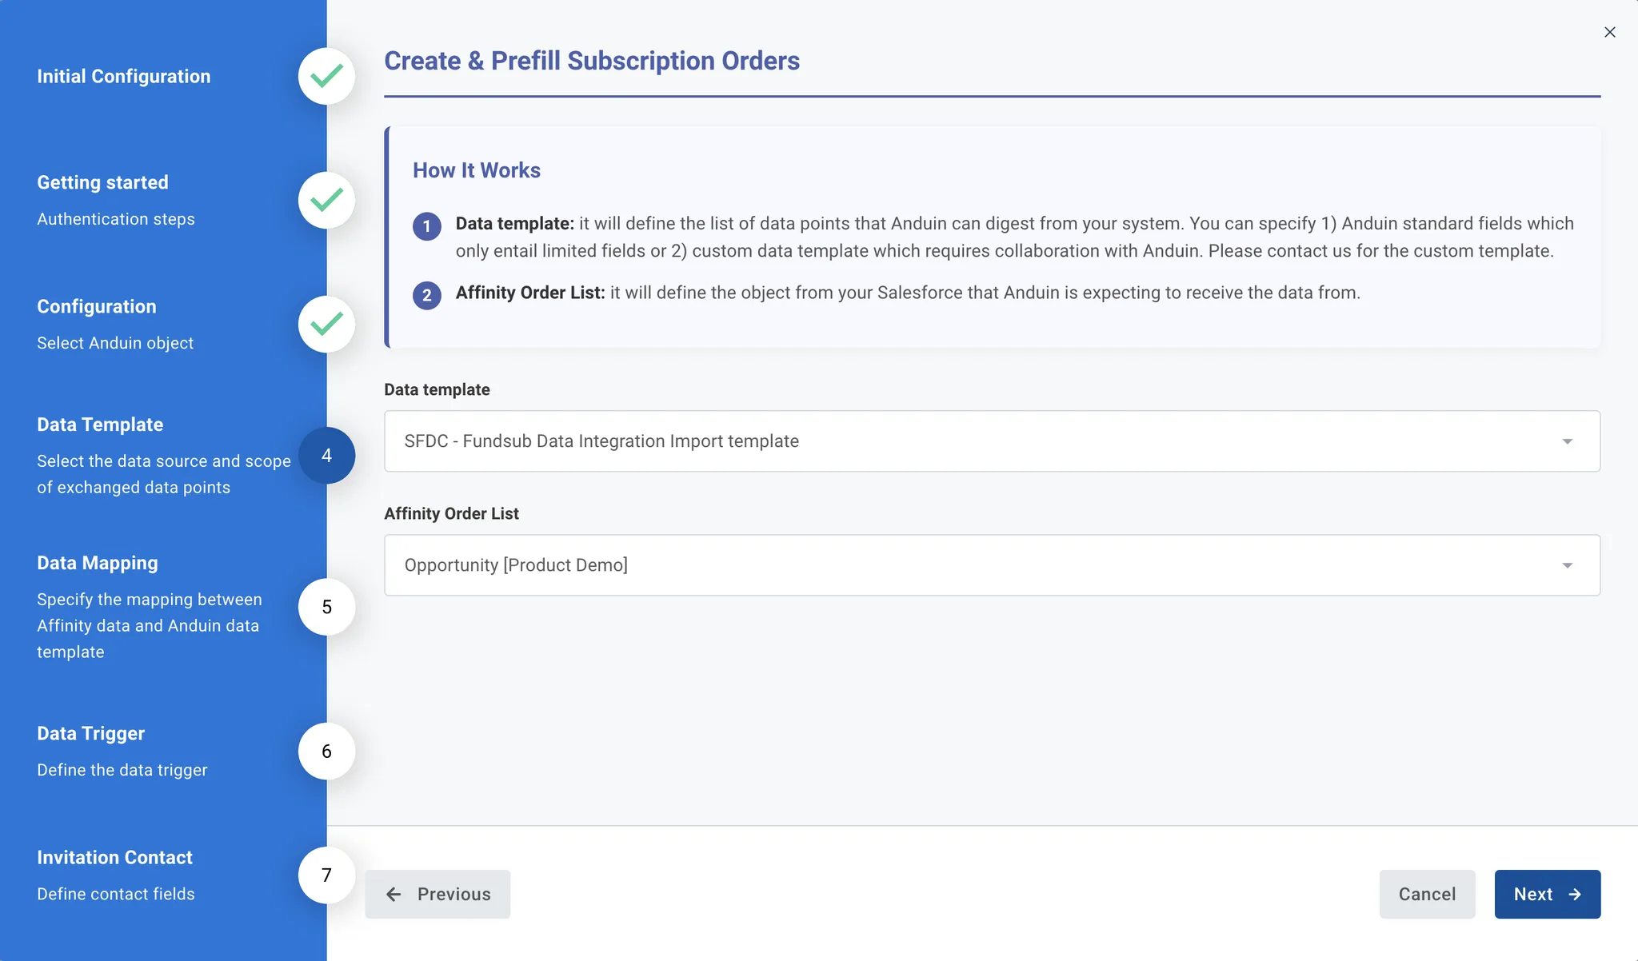Click the numbered bullet 1 beside Data template

pos(427,226)
